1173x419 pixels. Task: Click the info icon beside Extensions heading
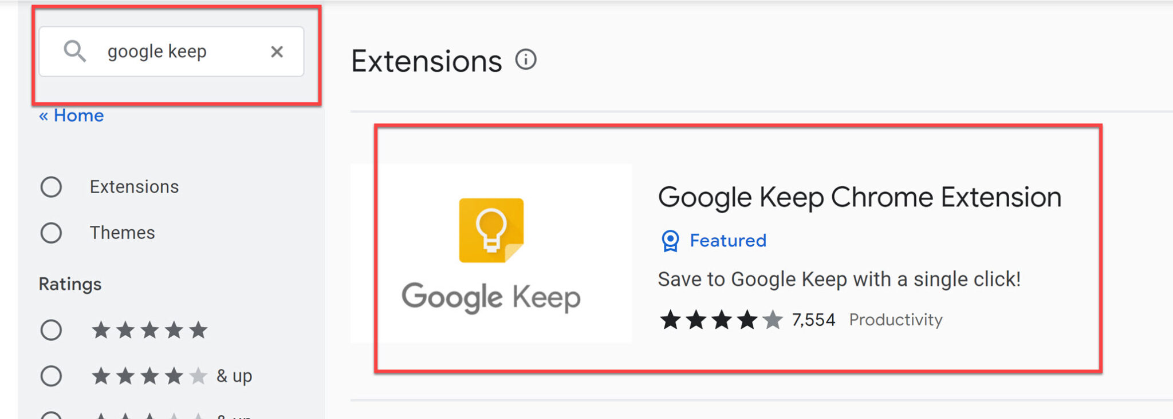pyautogui.click(x=525, y=59)
